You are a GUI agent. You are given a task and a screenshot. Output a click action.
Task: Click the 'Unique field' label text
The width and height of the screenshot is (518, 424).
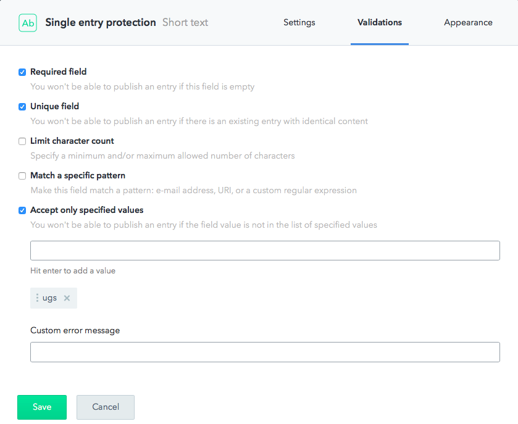[x=54, y=106]
